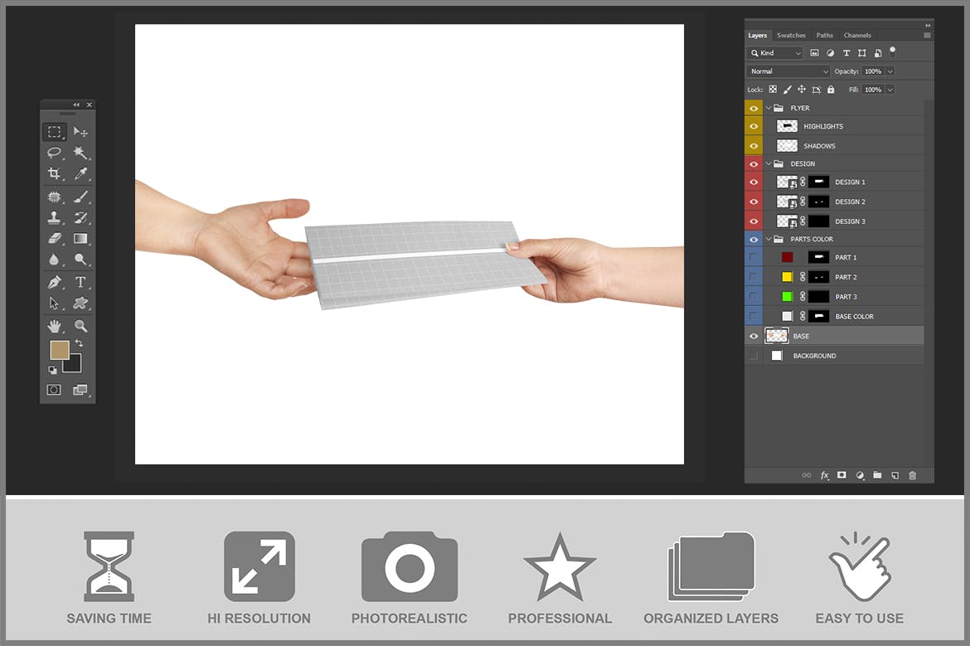The height and width of the screenshot is (646, 970).
Task: Select the Clone Stamp tool
Action: [54, 217]
